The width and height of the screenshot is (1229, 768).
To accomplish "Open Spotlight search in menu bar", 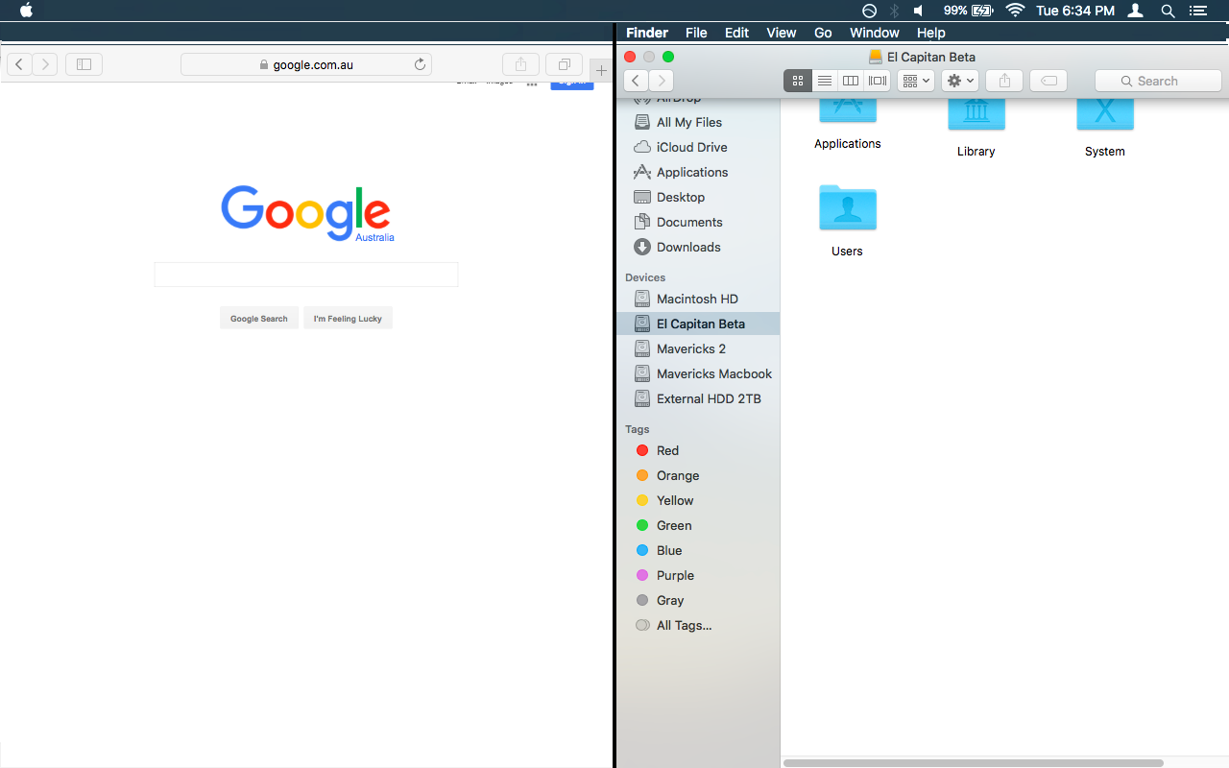I will [x=1168, y=11].
